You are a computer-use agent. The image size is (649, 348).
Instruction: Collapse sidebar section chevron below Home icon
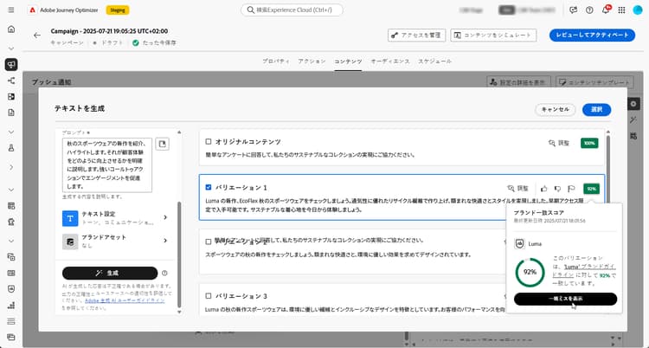pos(11,48)
